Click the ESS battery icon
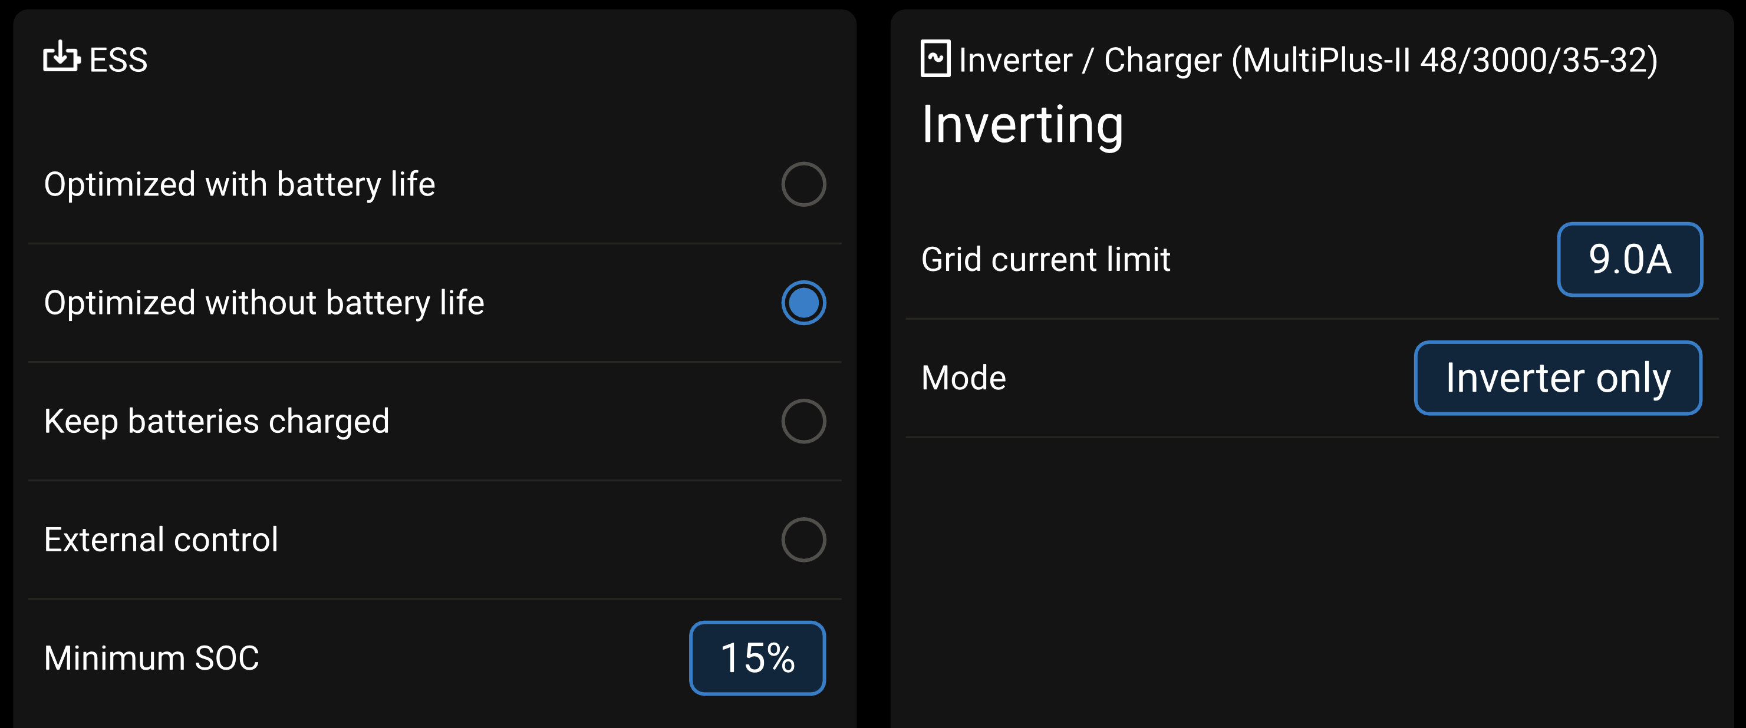 point(62,58)
